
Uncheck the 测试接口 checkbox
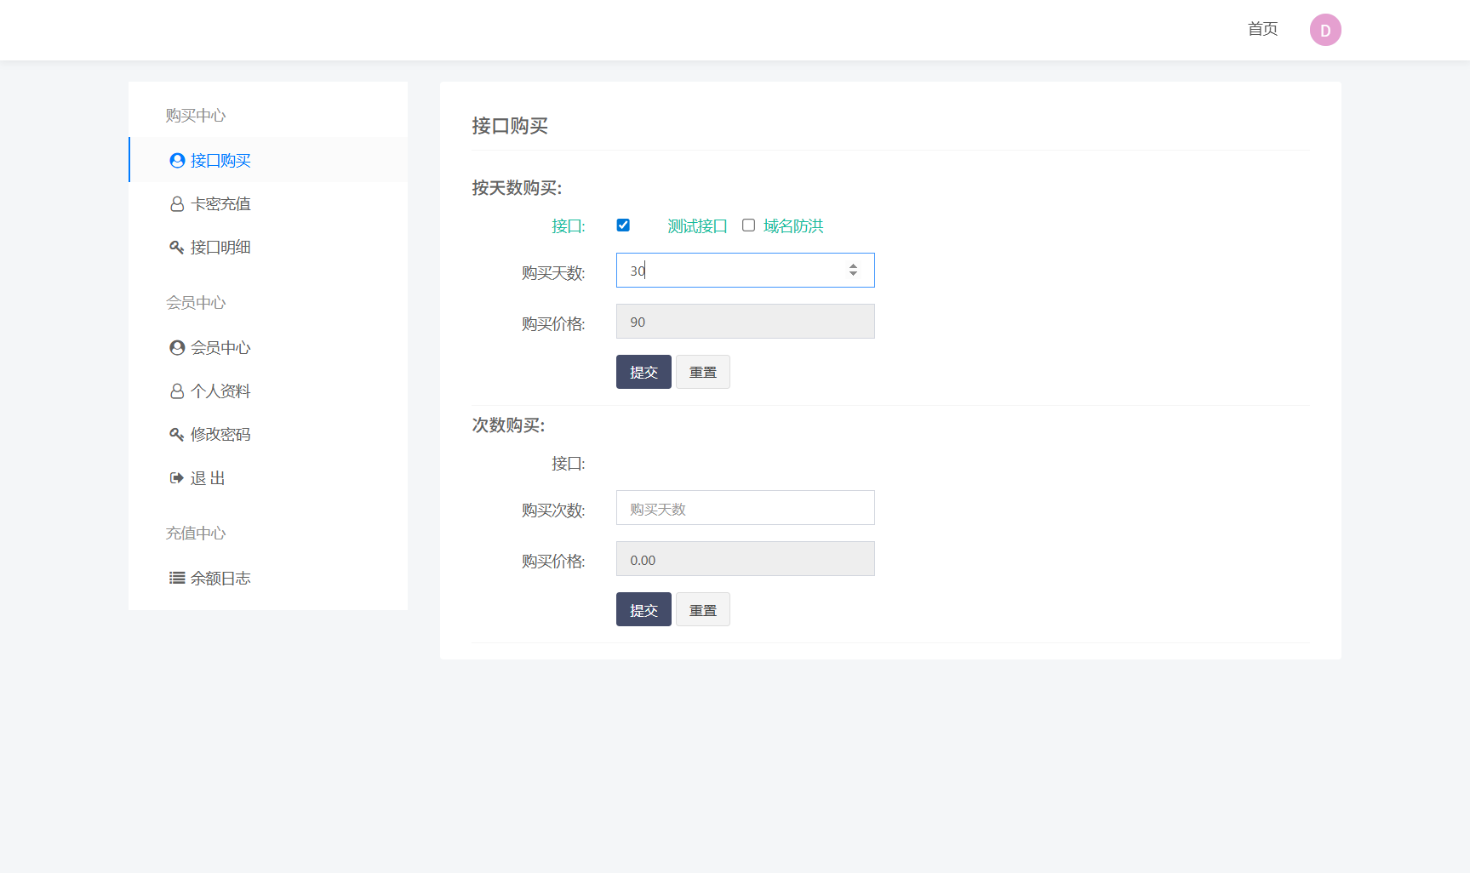coord(623,225)
